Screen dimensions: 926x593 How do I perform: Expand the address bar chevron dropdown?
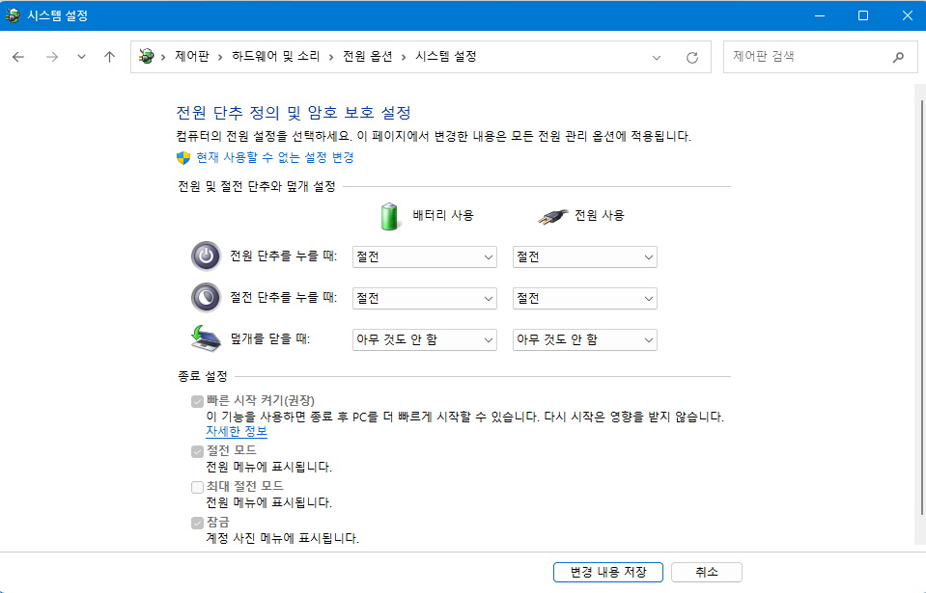coord(657,56)
